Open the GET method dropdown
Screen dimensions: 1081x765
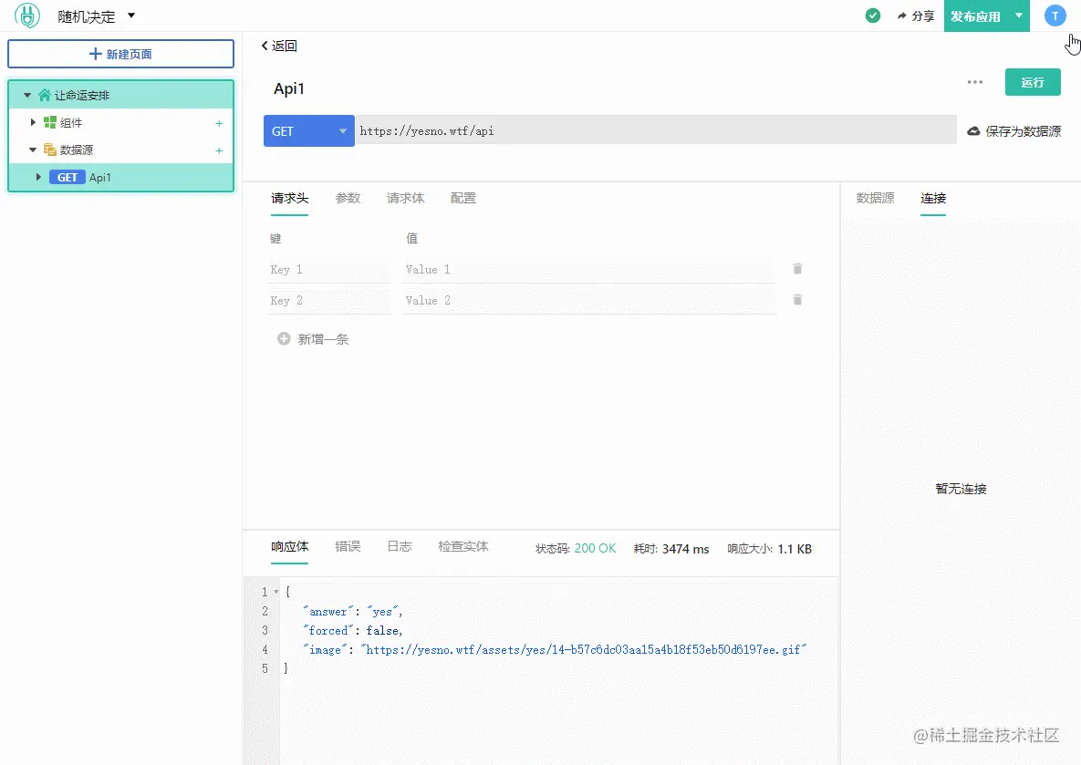[x=309, y=131]
